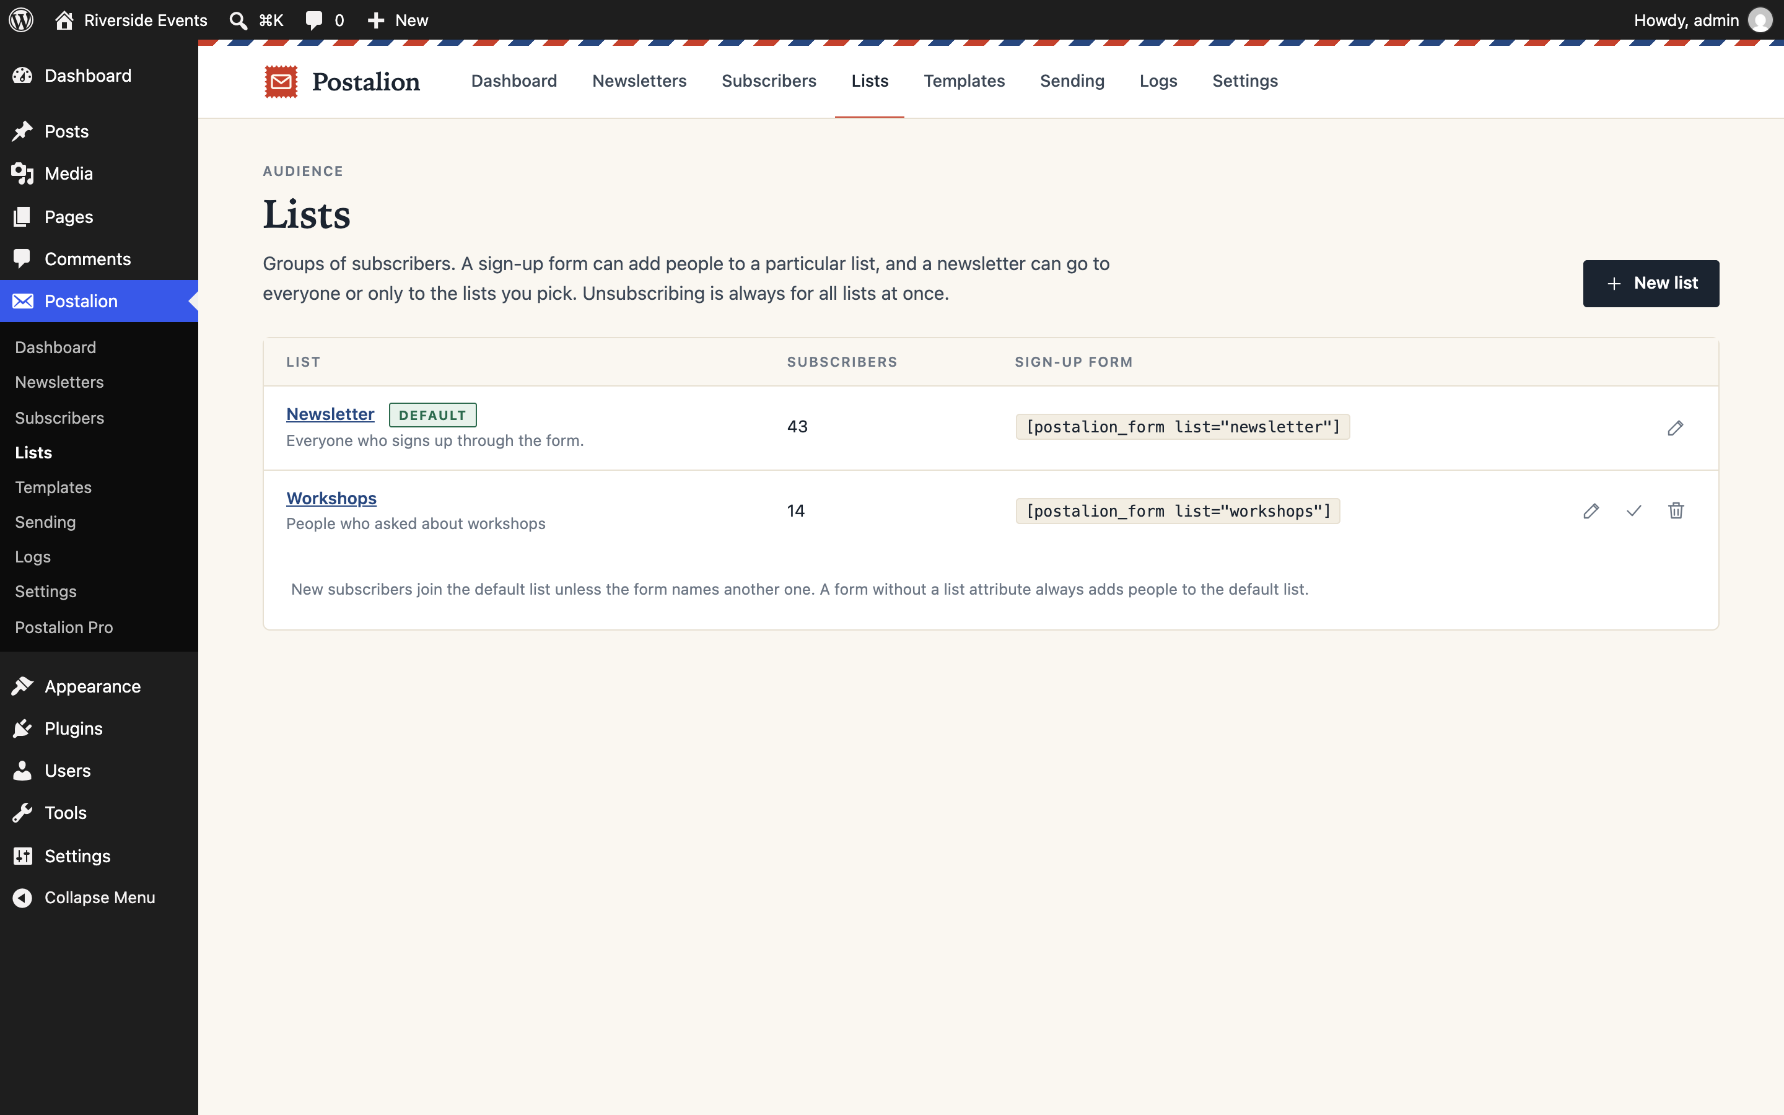
Task: Open Appearance in WordPress sidebar
Action: pyautogui.click(x=98, y=686)
